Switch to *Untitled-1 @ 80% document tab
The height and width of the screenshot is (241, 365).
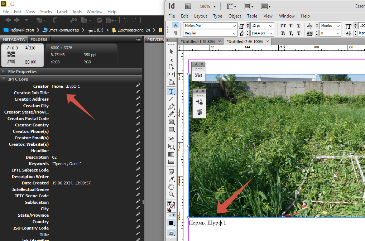(x=198, y=42)
